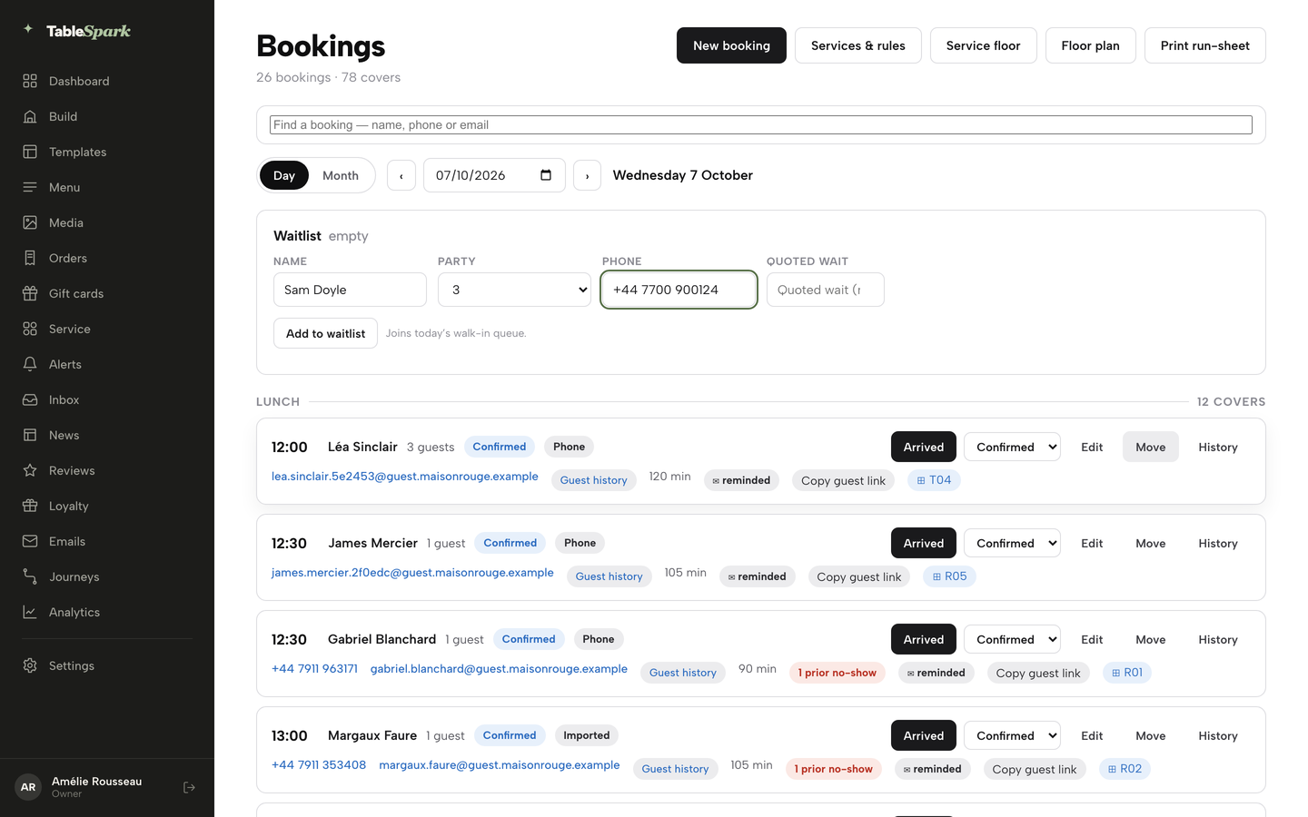Click Margaux Faure's phone number link
1308x817 pixels.
click(x=319, y=765)
